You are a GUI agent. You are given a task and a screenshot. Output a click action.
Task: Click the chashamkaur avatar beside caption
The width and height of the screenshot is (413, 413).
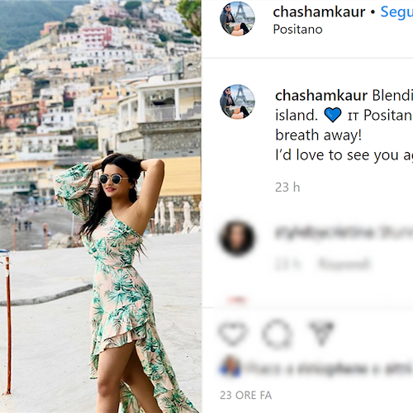point(237,102)
